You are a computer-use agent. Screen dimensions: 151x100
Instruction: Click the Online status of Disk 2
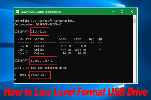[39, 53]
